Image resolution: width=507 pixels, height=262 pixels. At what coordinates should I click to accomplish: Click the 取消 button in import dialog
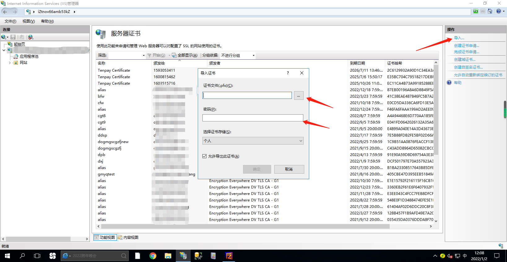(289, 169)
